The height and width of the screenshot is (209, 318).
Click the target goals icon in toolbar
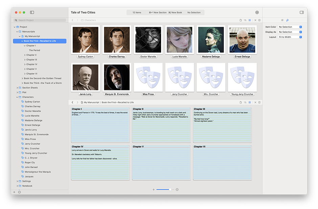click(257, 13)
